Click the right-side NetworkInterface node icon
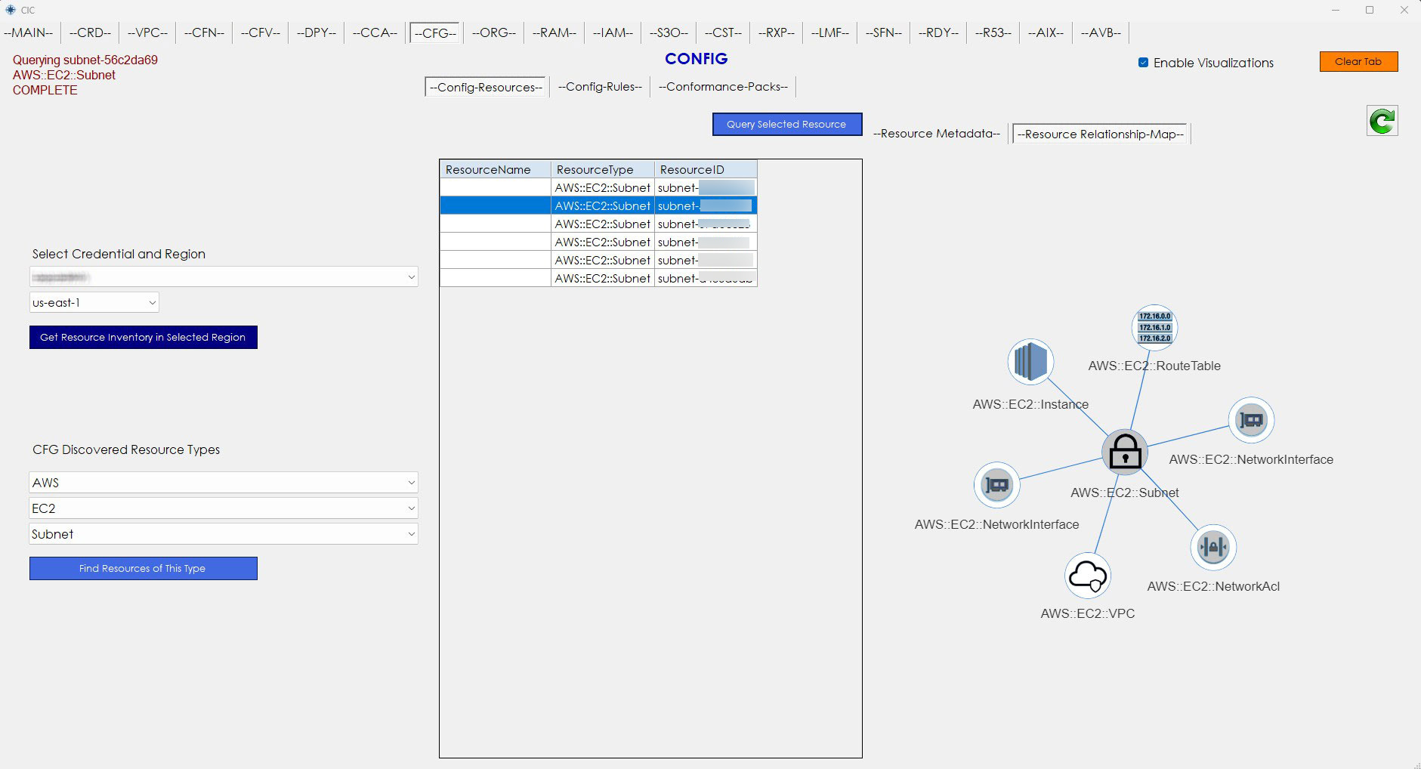 [1251, 420]
